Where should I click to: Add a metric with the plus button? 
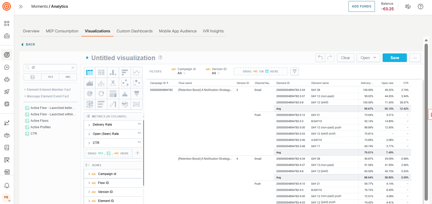pos(138,153)
